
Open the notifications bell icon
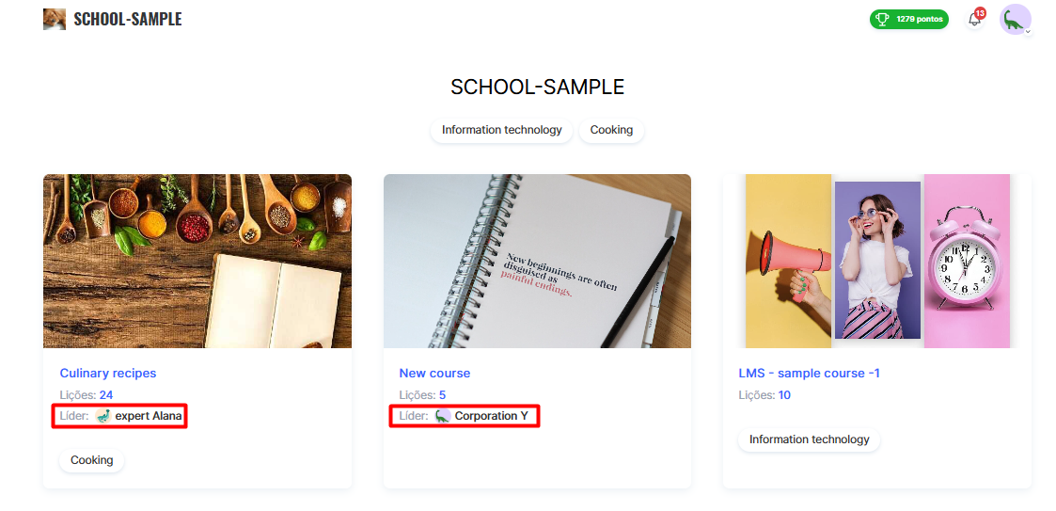(x=974, y=20)
